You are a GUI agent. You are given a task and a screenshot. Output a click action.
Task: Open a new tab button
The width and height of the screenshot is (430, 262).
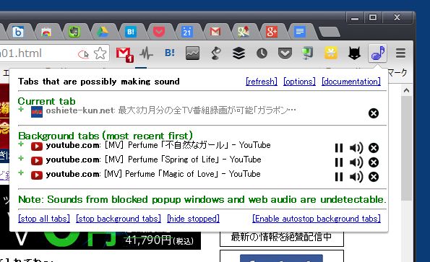point(330,32)
